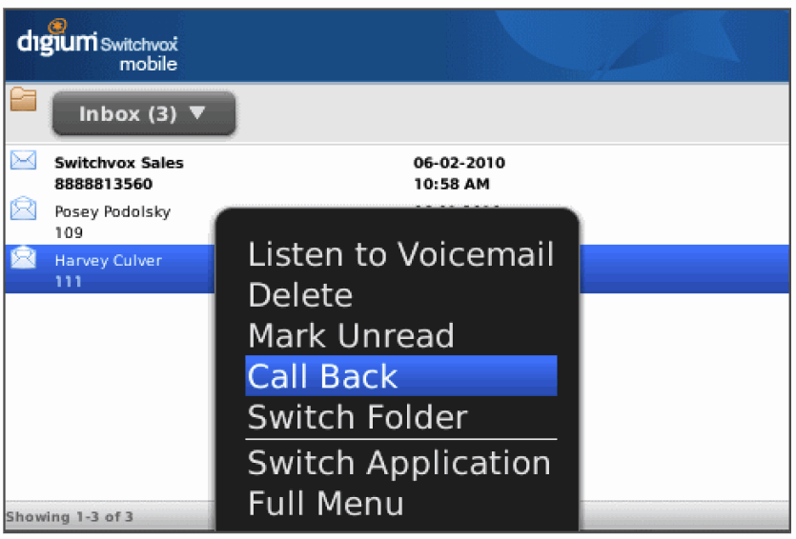This screenshot has height=539, width=796.
Task: Click the number 8888813560
Action: (104, 184)
